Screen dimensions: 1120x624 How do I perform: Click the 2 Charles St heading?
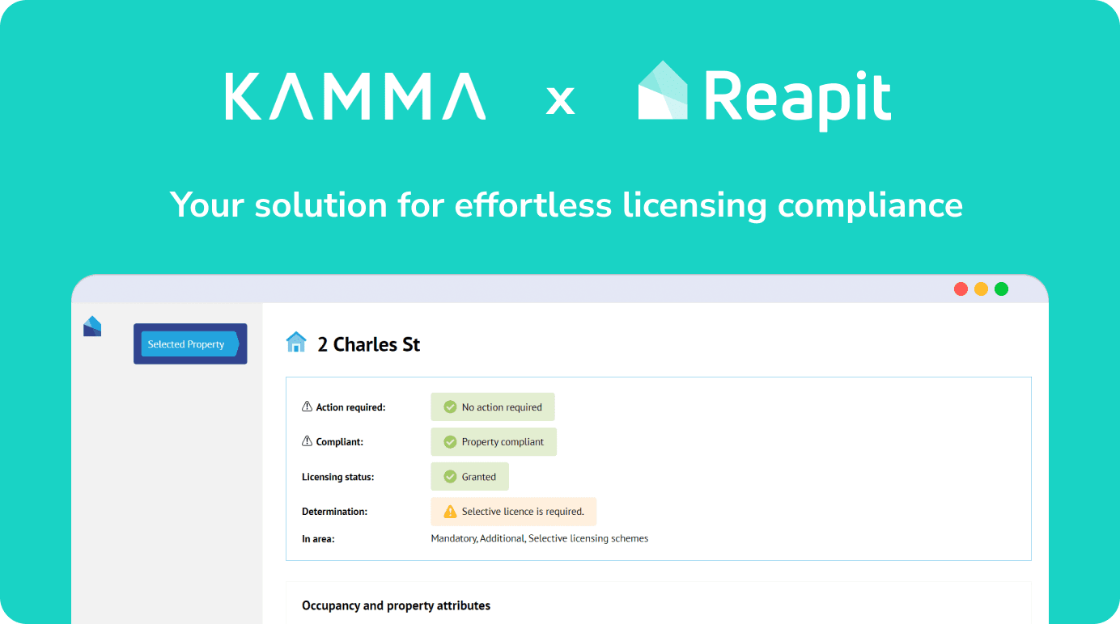pyautogui.click(x=369, y=344)
